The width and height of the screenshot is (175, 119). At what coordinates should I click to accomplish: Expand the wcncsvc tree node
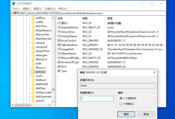(x=29, y=72)
